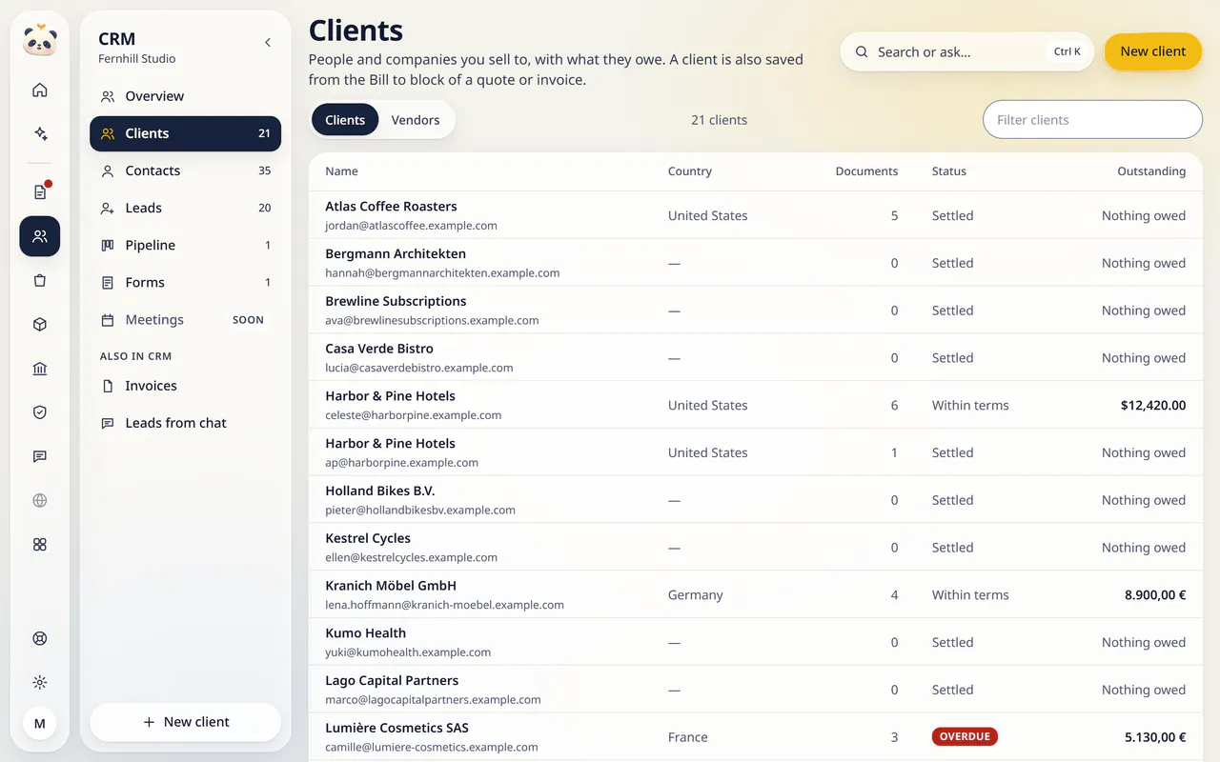Sort by the Name column header
The height and width of the screenshot is (762, 1220).
tap(341, 171)
